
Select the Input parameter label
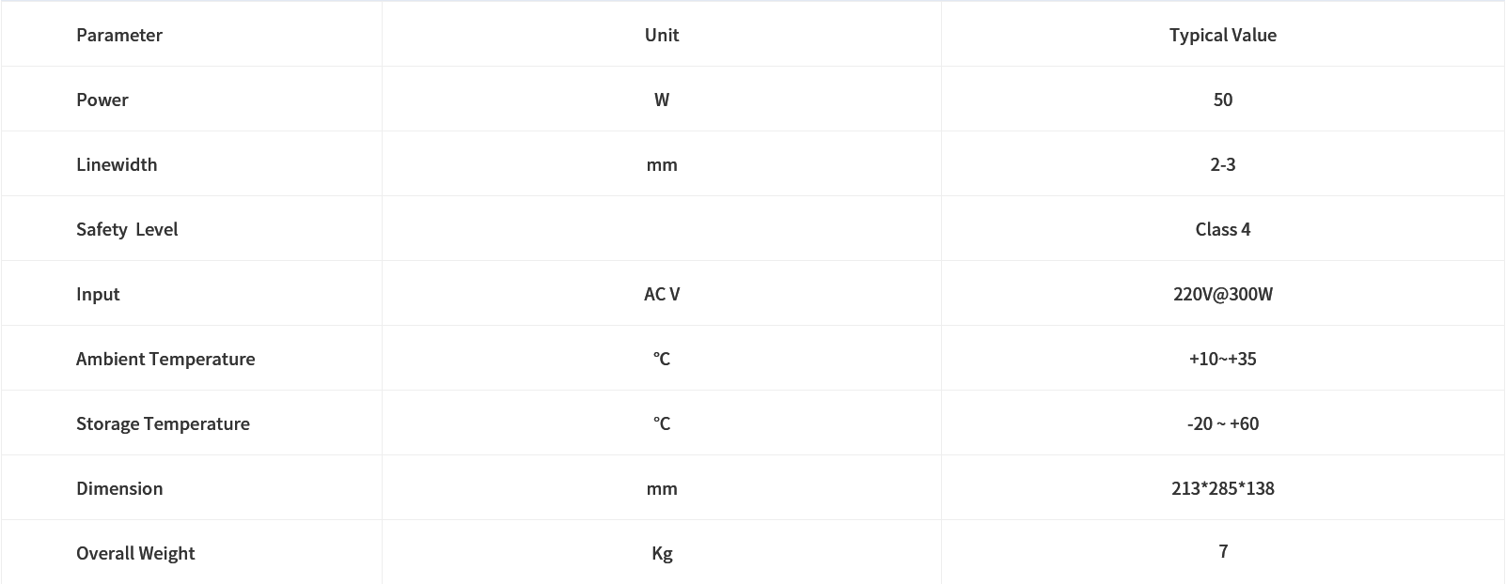coord(98,294)
